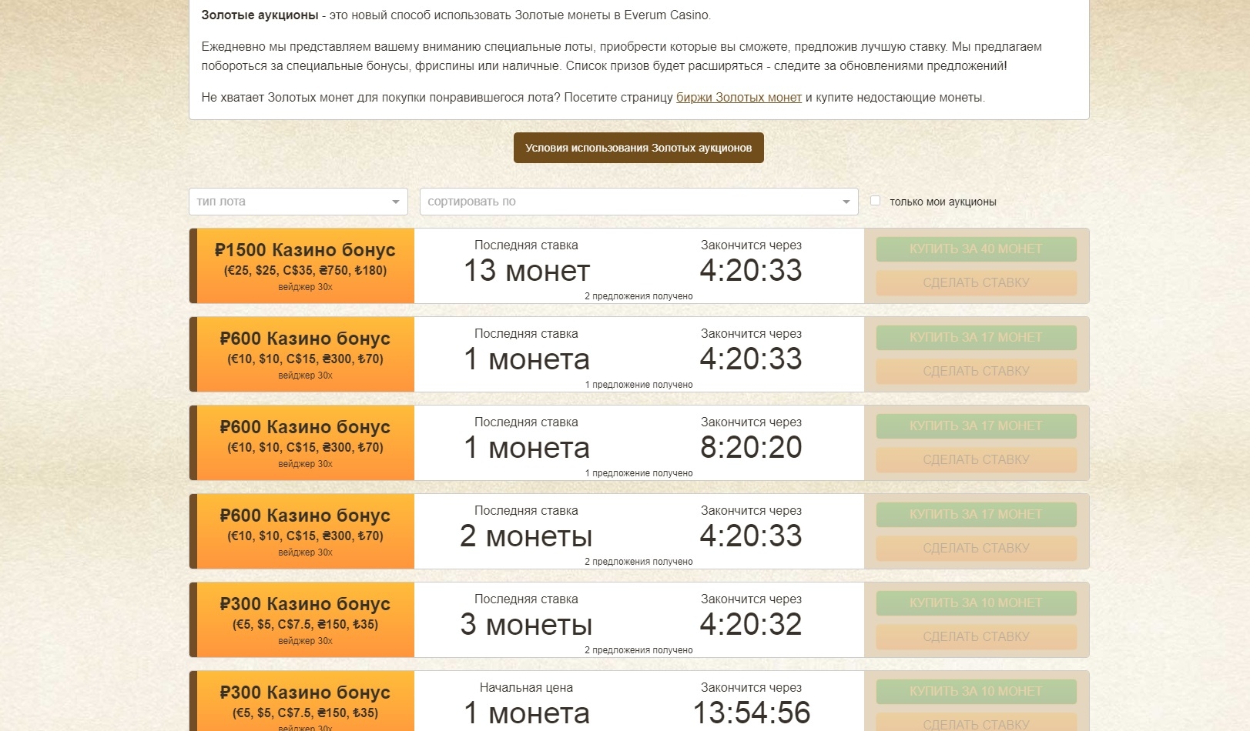
Task: Buy the ₽300 lot with 3 монеты bid
Action: pyautogui.click(x=976, y=603)
